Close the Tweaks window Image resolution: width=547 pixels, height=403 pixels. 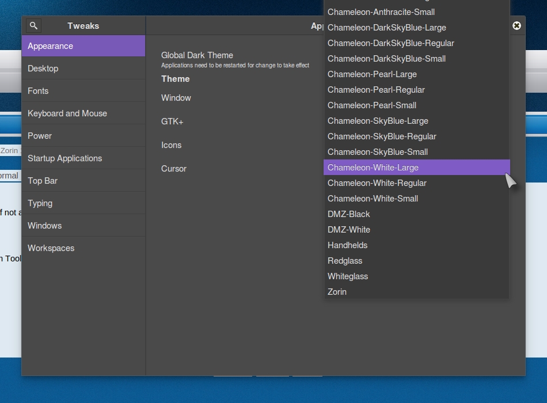tap(516, 25)
